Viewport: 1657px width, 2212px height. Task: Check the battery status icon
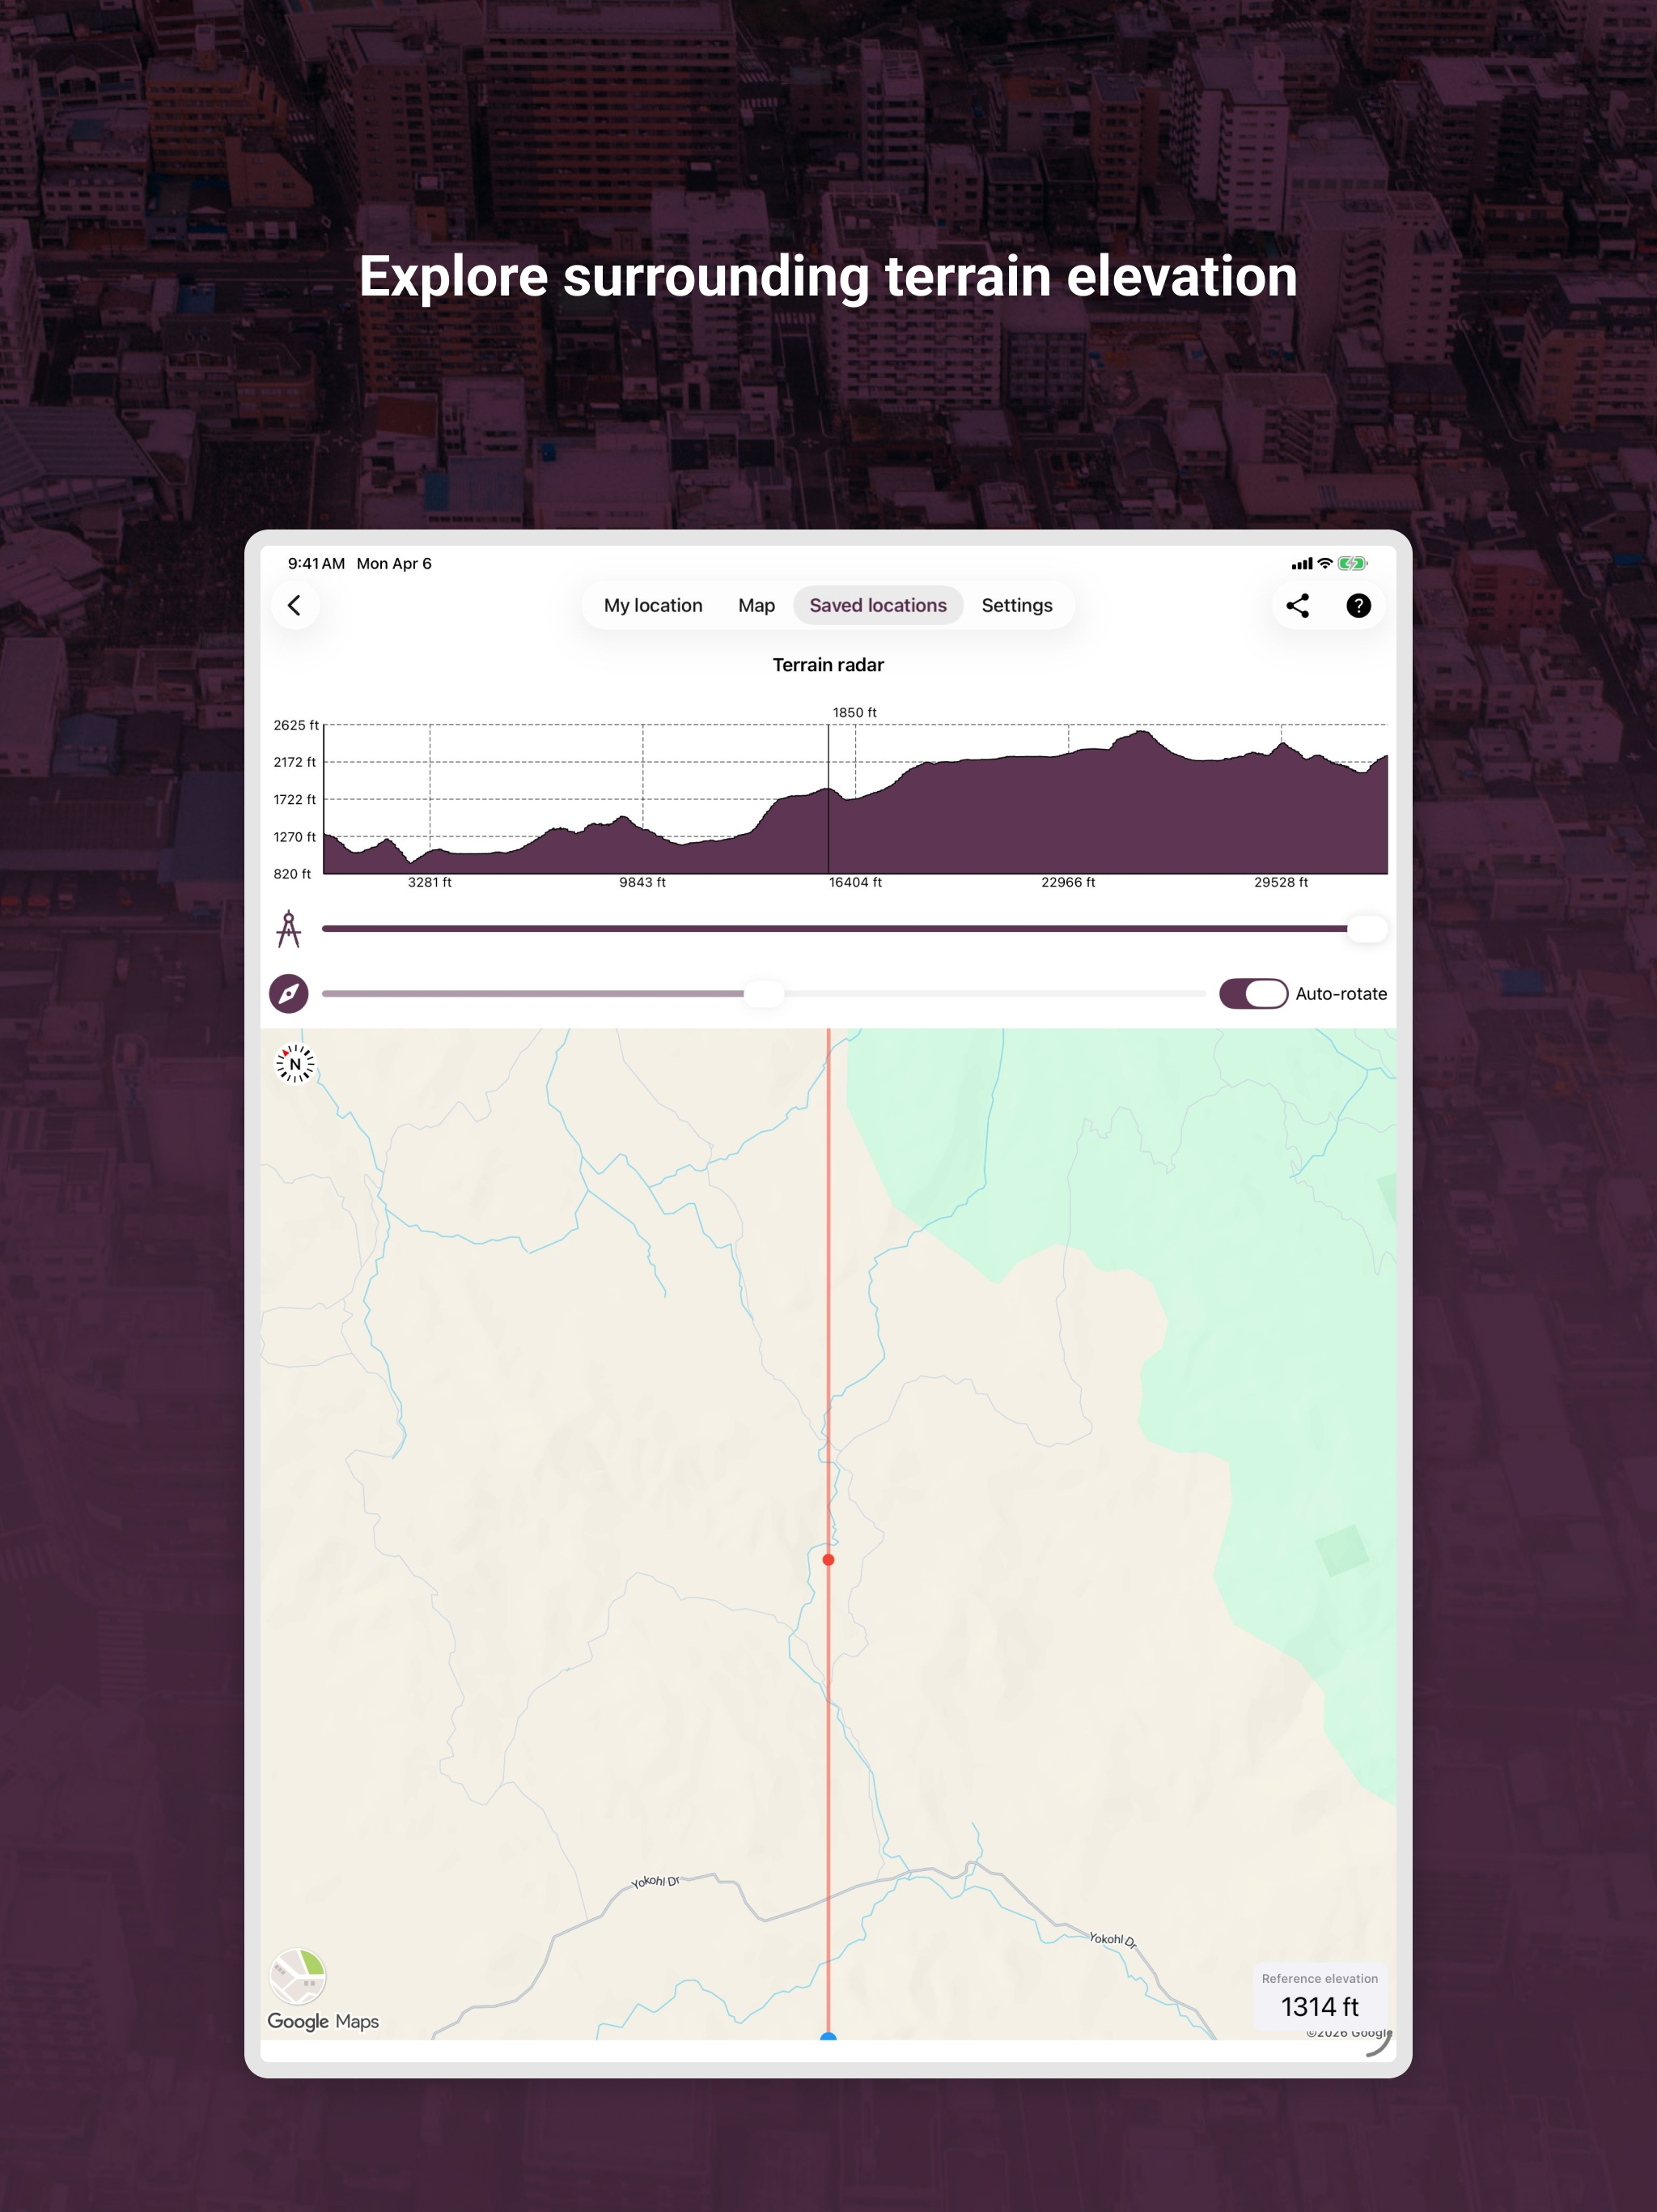tap(1352, 564)
